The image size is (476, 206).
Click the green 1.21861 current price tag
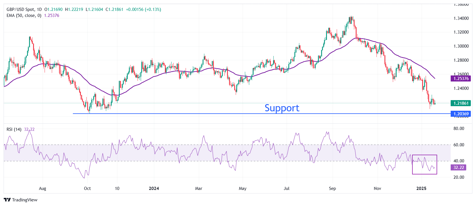(461, 103)
